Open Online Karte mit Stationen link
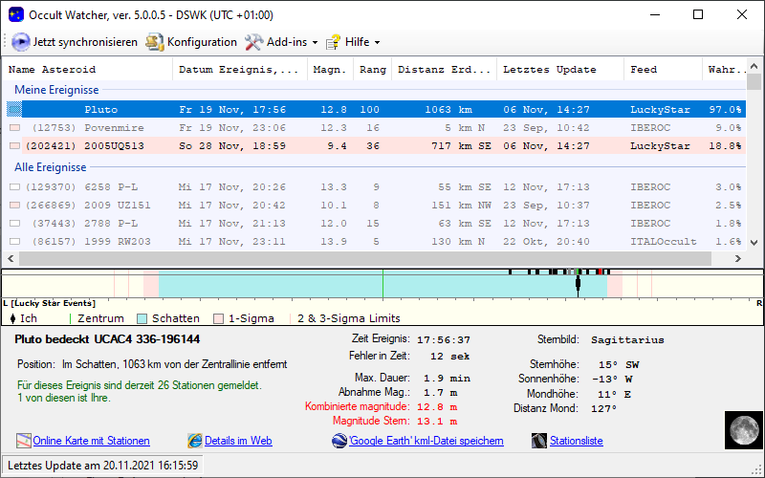The image size is (765, 478). (91, 441)
